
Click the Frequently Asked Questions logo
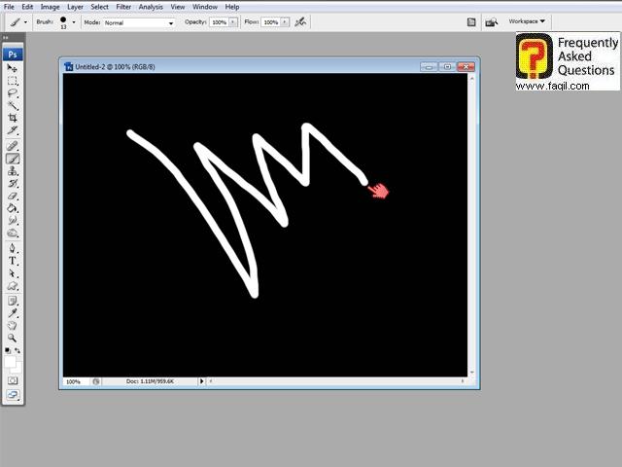click(x=568, y=62)
